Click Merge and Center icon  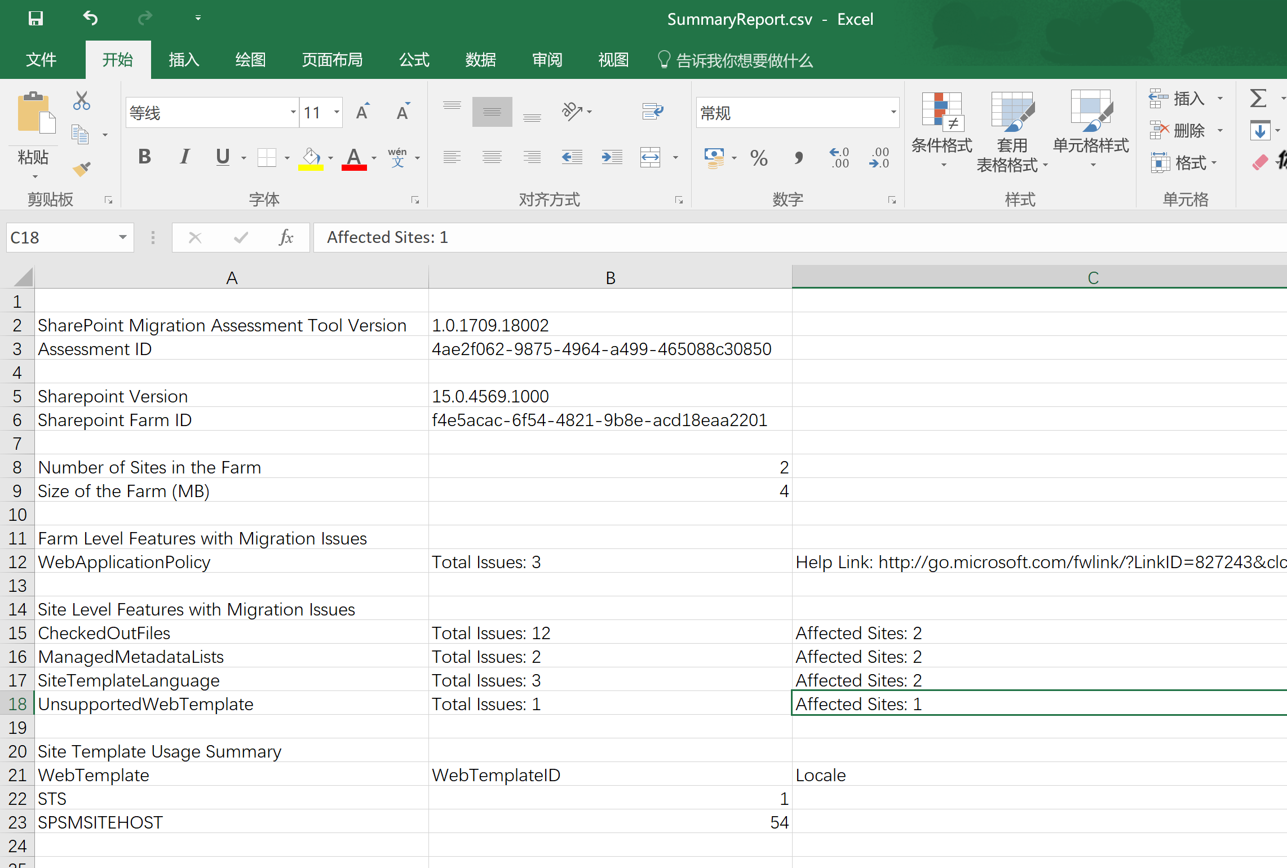click(650, 157)
